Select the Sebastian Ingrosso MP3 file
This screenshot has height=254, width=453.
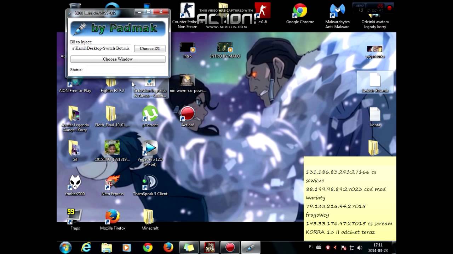point(150,88)
